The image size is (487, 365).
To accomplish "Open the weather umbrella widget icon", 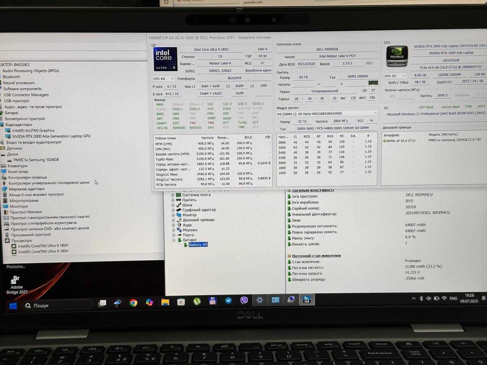I will (x=118, y=303).
